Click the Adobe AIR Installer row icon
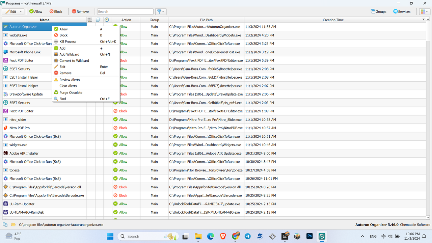 tap(5, 153)
